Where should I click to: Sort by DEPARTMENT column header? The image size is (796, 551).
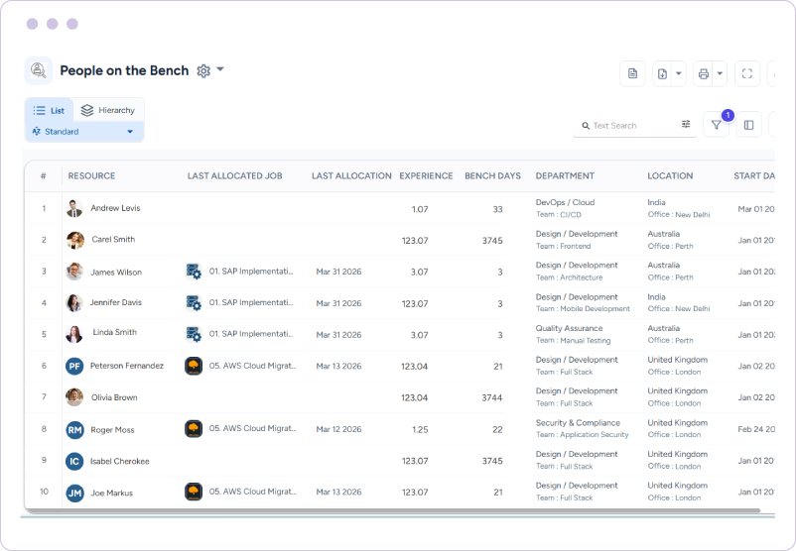[x=565, y=175]
